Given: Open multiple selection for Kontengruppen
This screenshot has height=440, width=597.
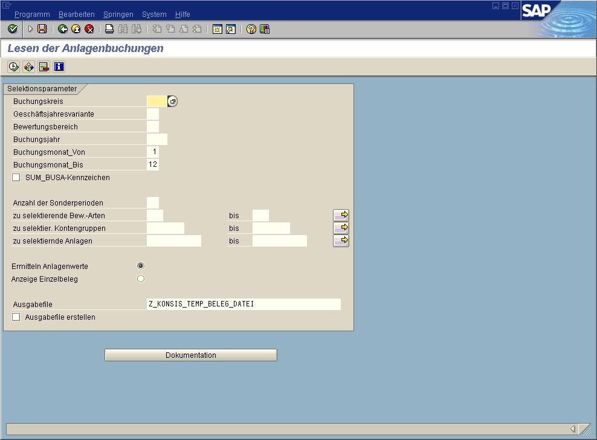Looking at the screenshot, I should (x=341, y=228).
